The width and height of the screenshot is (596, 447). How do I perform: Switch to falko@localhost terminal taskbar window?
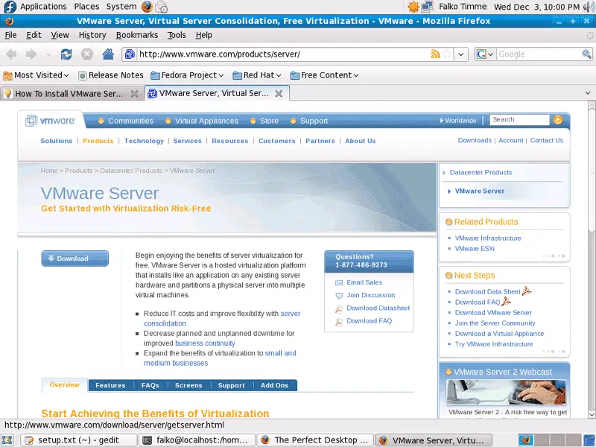[x=197, y=440]
